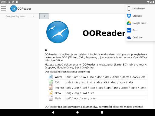Click the Calc spreadsheet icon in table
Image resolution: width=155 pixels, height=116 pixels.
51,82
